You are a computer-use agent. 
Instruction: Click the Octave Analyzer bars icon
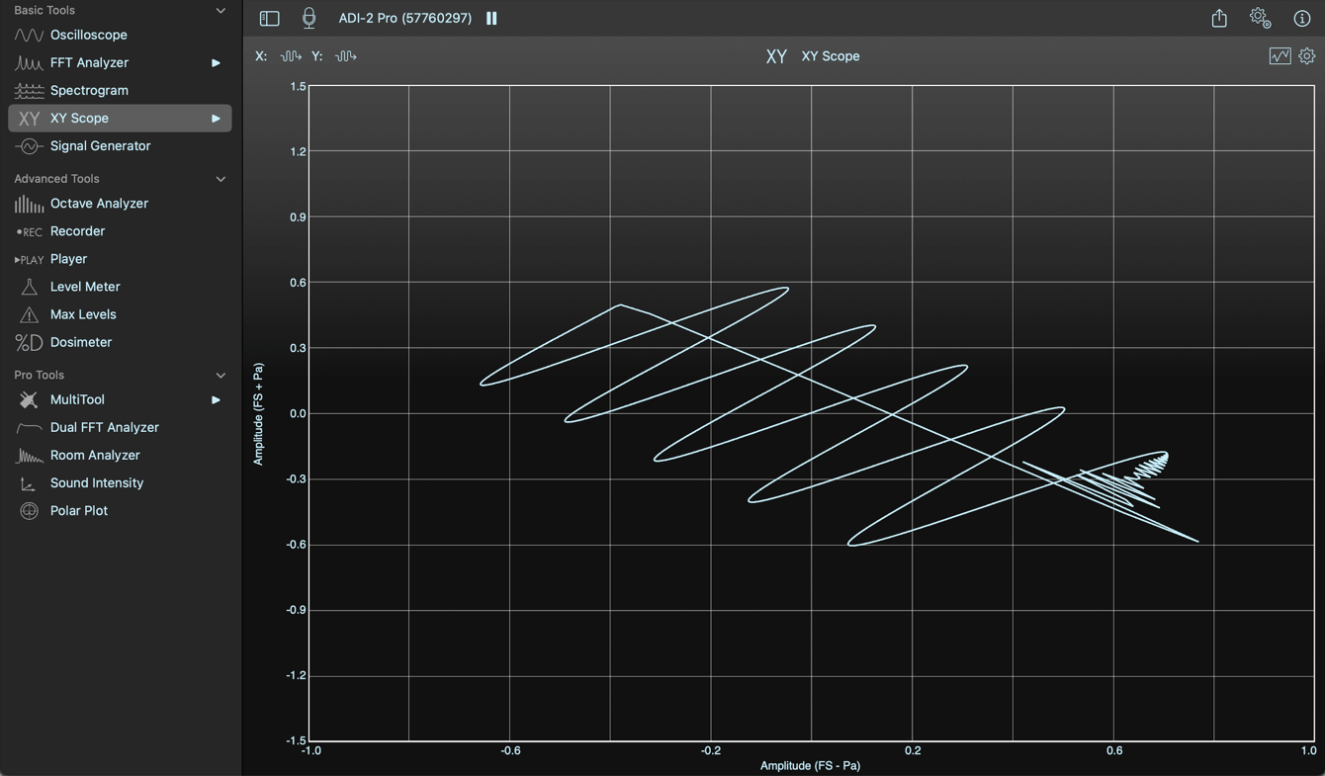29,204
